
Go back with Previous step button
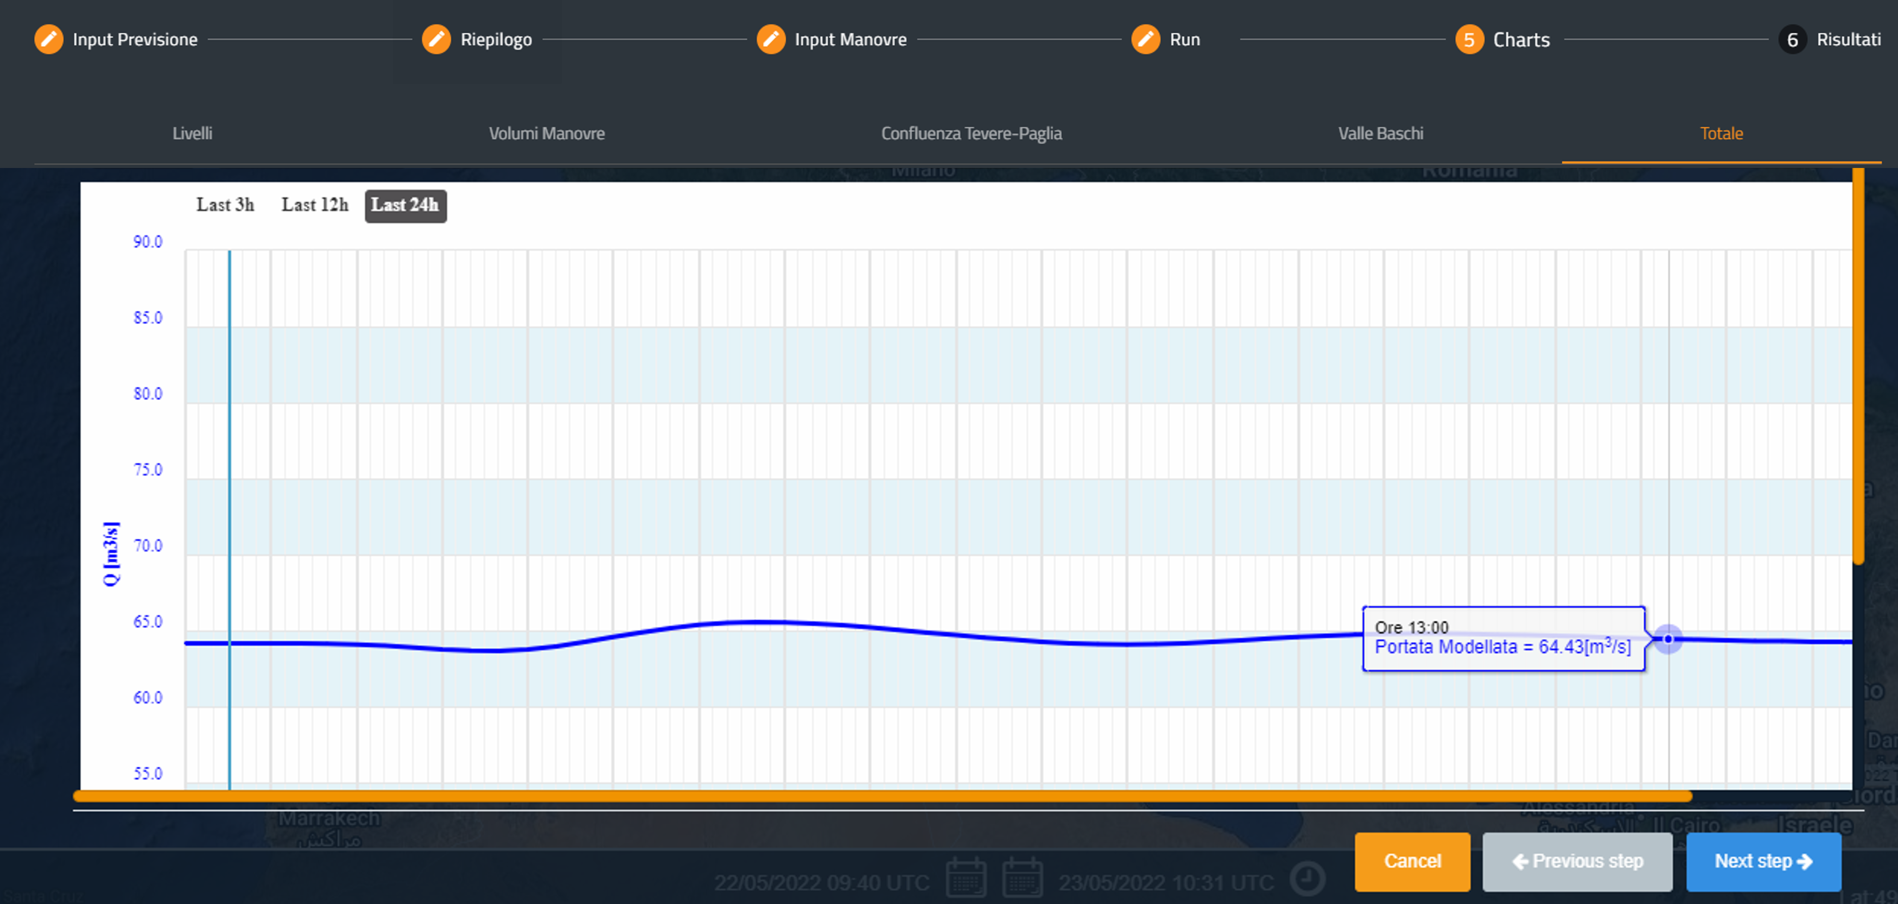(1577, 861)
